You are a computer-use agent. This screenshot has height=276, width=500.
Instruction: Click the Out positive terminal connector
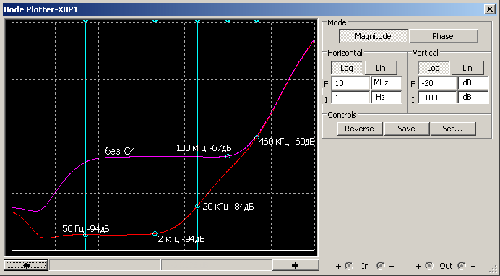[x=429, y=266]
